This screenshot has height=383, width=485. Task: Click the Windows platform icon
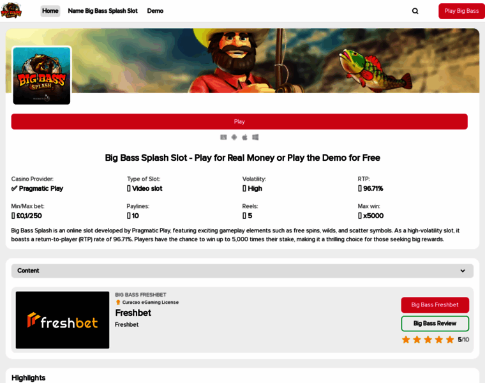255,137
